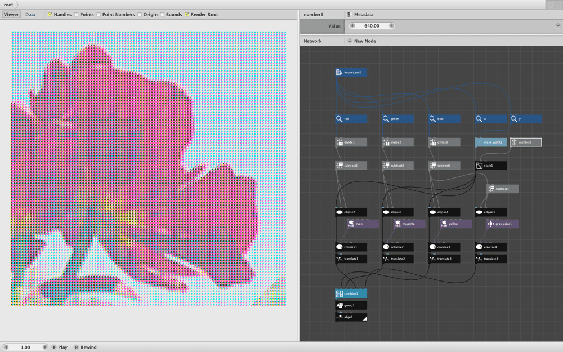563x352 pixels.
Task: Enable the Bounds checkbox
Action: pyautogui.click(x=162, y=15)
